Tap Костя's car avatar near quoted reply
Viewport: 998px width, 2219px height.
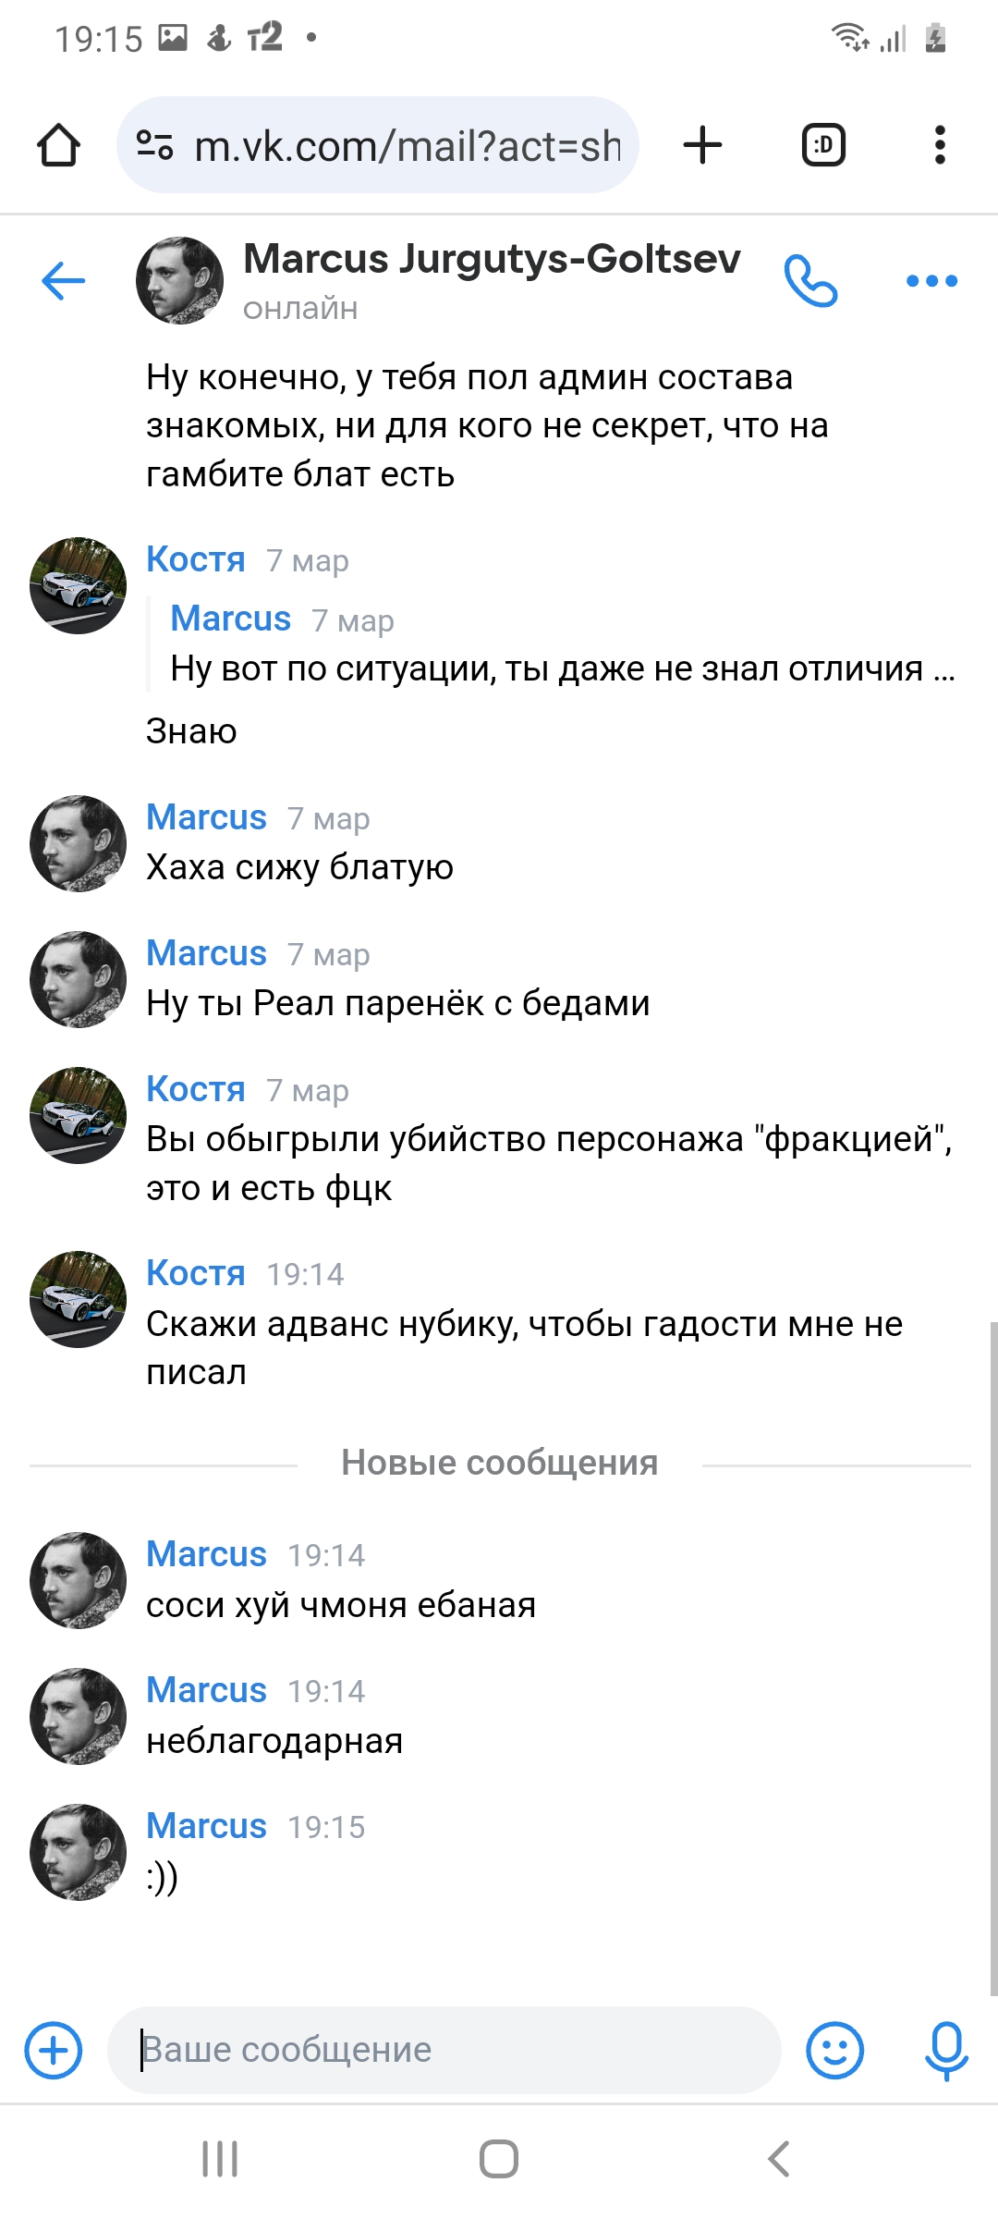point(78,585)
